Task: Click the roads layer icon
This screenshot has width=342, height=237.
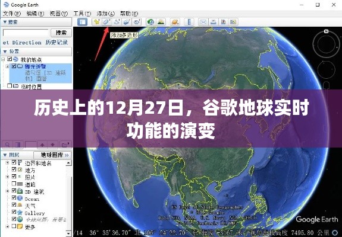Action: pyautogui.click(x=20, y=184)
